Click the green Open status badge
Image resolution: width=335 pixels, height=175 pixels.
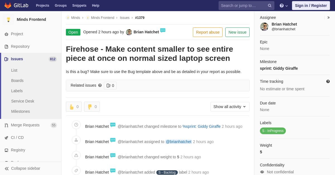[x=73, y=32]
